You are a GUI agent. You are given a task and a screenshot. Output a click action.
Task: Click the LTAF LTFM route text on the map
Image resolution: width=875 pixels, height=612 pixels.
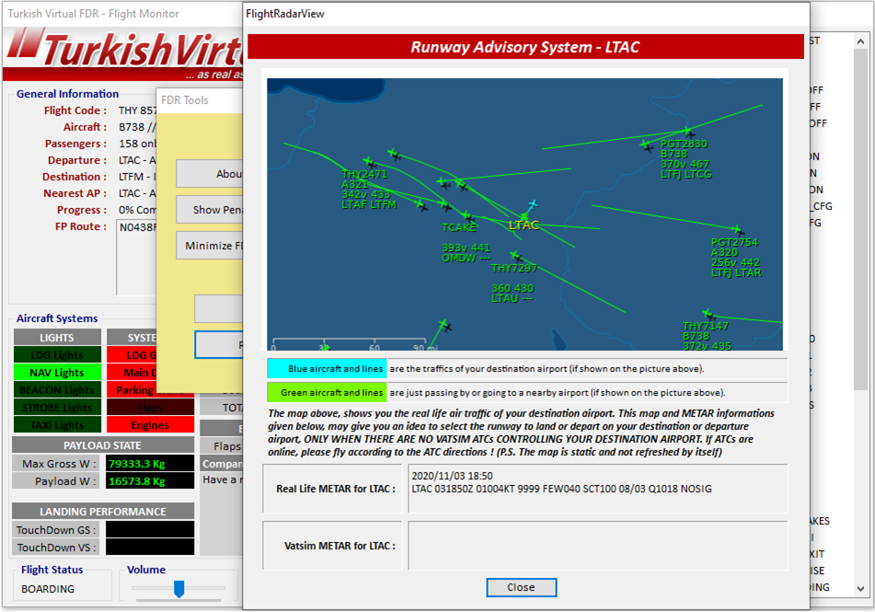click(x=369, y=204)
